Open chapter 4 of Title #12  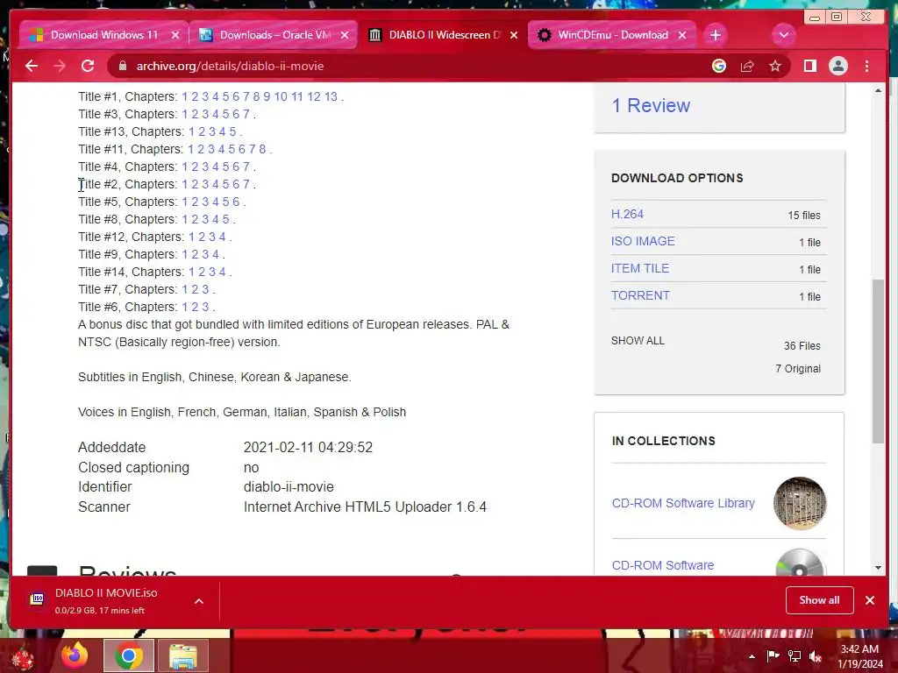222,237
